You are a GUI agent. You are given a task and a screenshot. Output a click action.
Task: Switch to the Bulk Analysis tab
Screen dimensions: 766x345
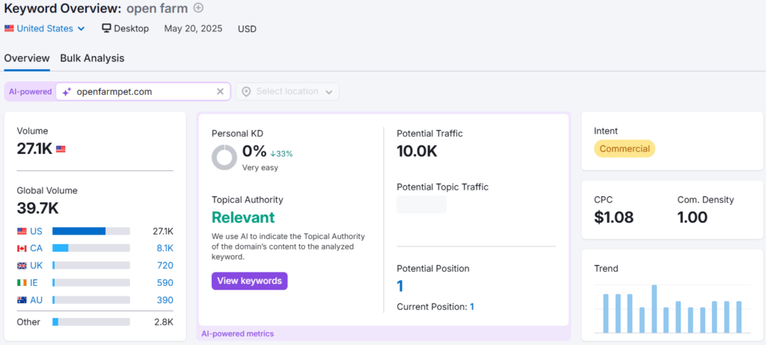[92, 58]
